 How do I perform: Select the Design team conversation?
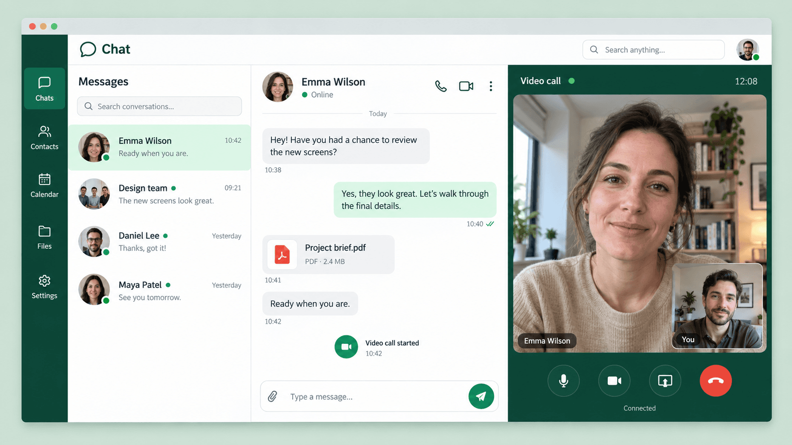click(x=160, y=194)
